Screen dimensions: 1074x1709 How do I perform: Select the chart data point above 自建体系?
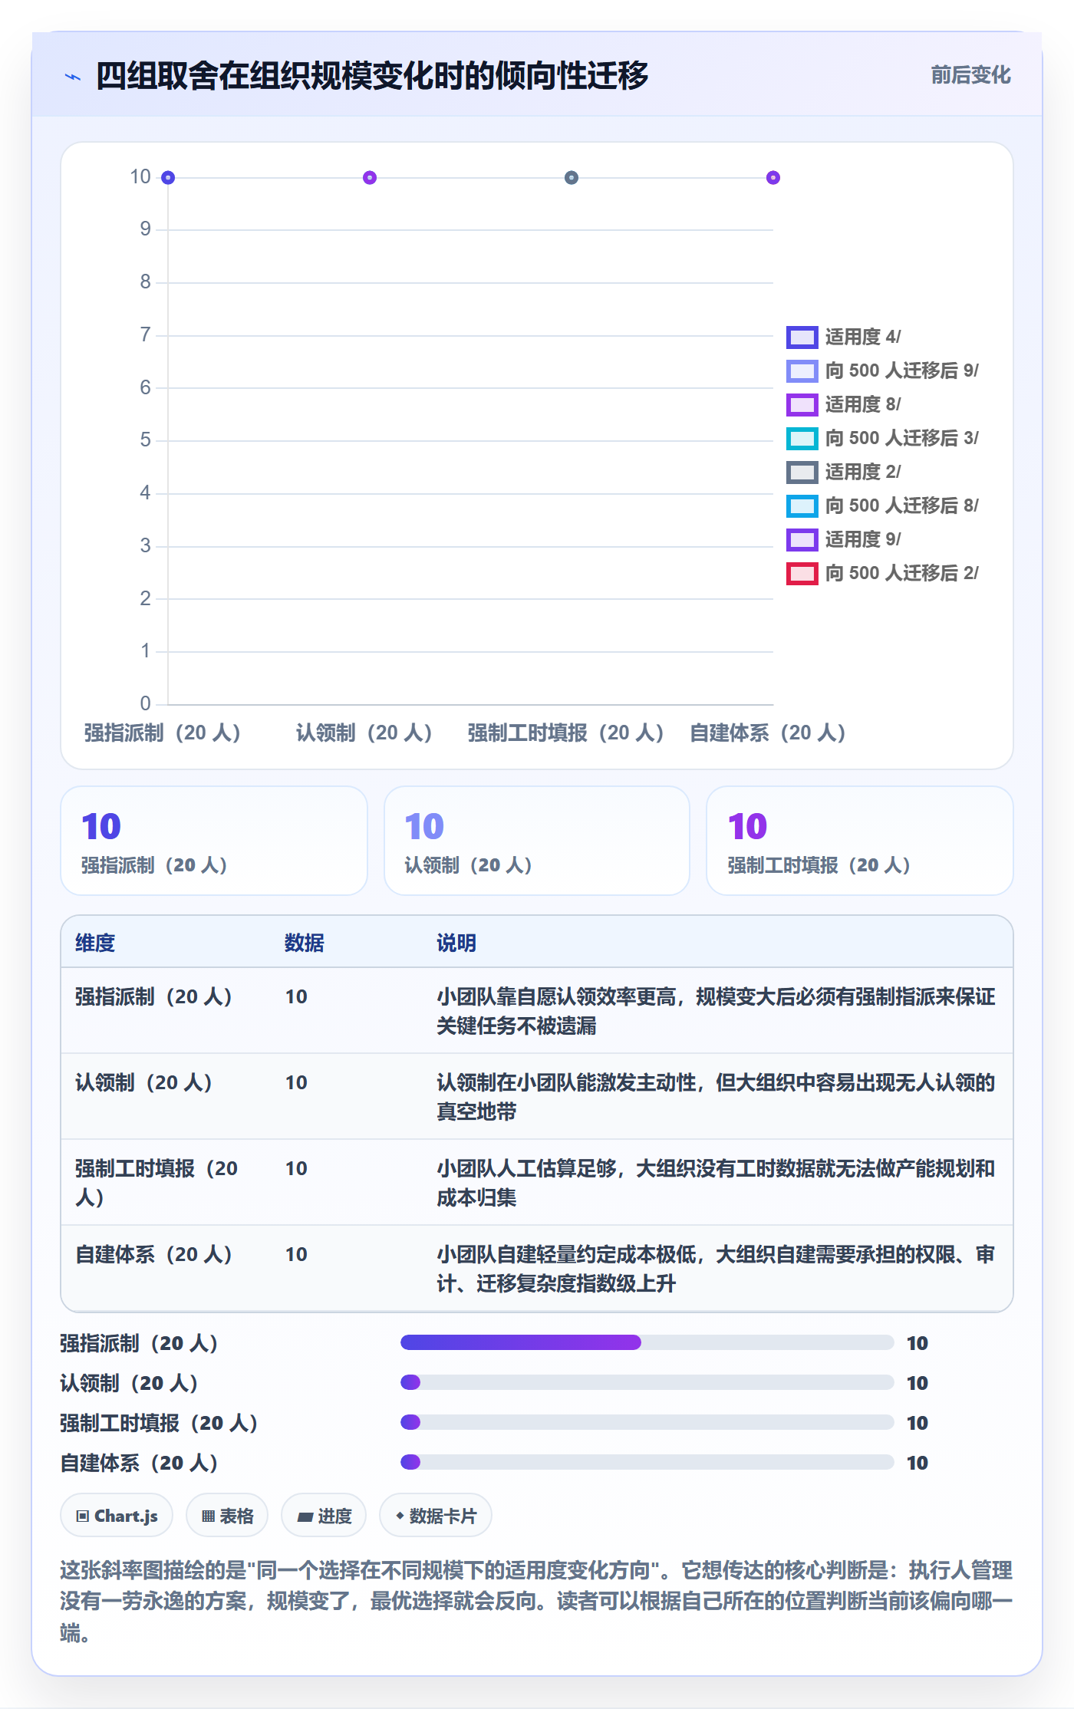pos(773,178)
